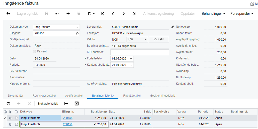Screen dimensions: 258x129
Task: Open the Kontantrabattdato date picker
Action: 131,65
